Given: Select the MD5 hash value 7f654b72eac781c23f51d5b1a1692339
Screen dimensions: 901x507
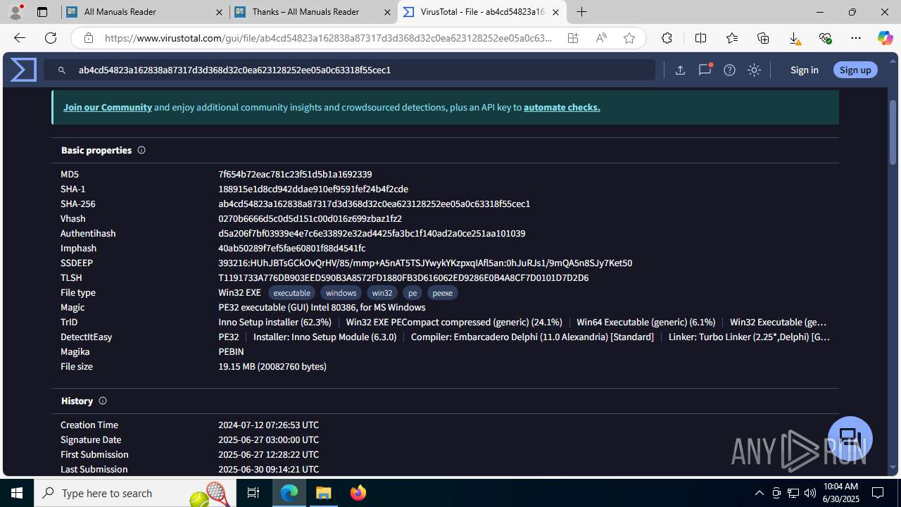Looking at the screenshot, I should pyautogui.click(x=295, y=174).
